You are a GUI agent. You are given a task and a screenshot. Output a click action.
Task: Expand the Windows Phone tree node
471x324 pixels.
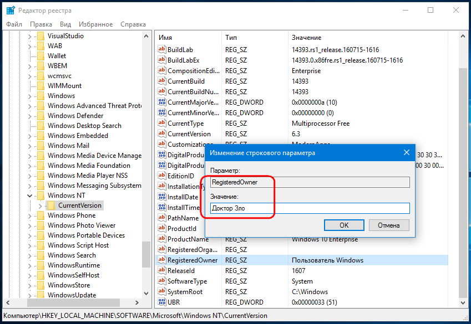[x=30, y=215]
